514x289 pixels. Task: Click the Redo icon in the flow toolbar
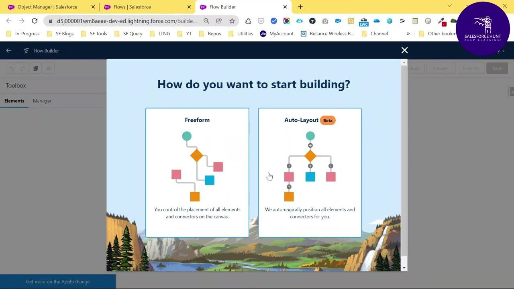pos(23,68)
